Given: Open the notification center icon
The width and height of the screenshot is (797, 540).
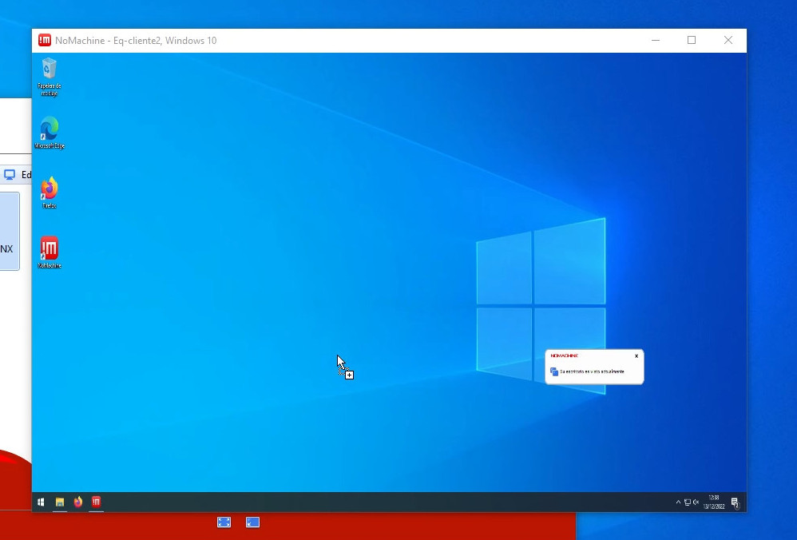Looking at the screenshot, I should 735,502.
